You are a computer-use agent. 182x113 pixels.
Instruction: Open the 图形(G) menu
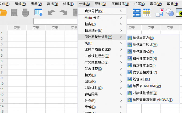pyautogui.click(x=100, y=4)
